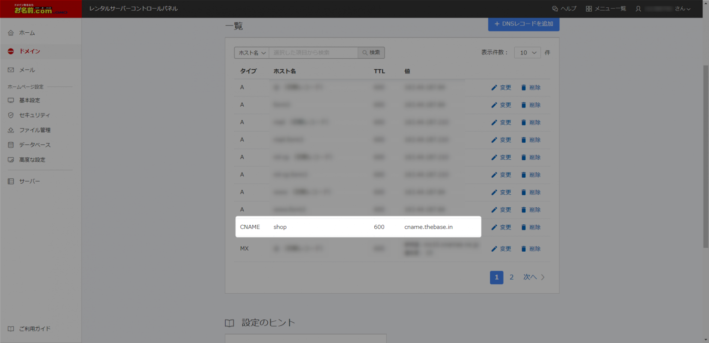Open ファイル管理 in the sidebar
Viewport: 709px width, 343px height.
point(35,130)
